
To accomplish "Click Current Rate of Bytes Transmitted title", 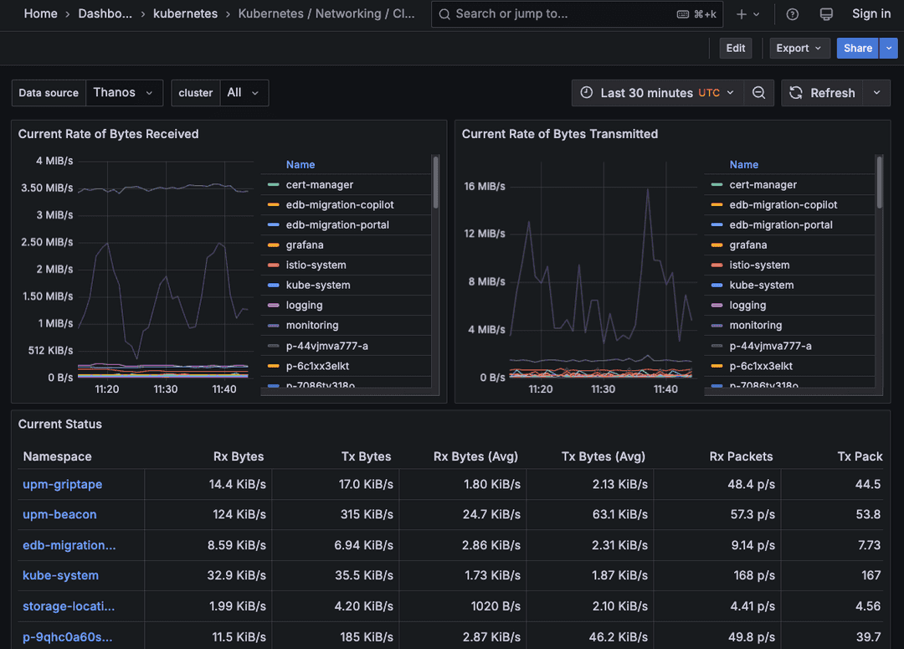I will 560,134.
